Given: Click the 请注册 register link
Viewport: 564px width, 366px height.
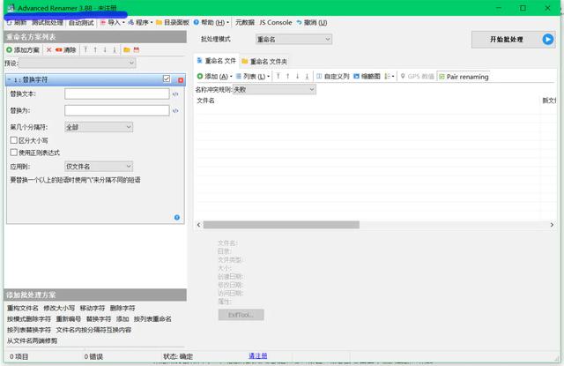Looking at the screenshot, I should (258, 356).
